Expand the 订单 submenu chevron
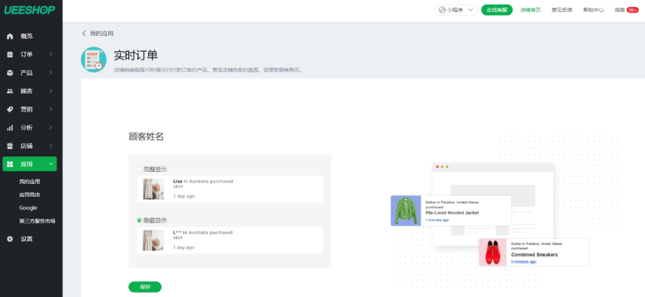 pyautogui.click(x=51, y=54)
